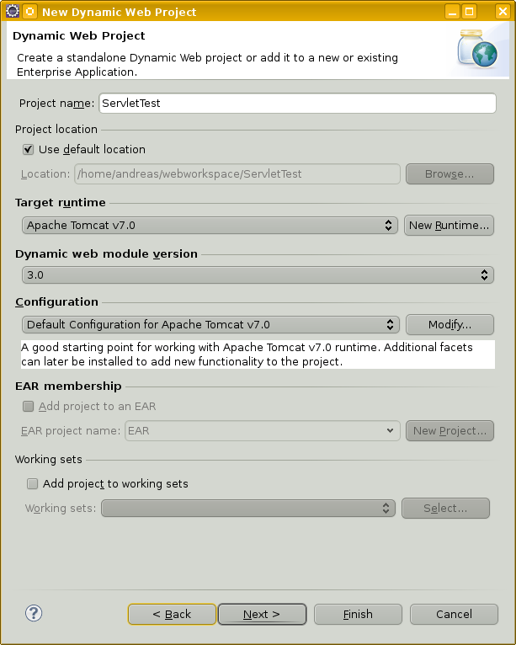The height and width of the screenshot is (645, 516).
Task: Toggle Add project to an EAR checkbox
Action: tap(28, 407)
